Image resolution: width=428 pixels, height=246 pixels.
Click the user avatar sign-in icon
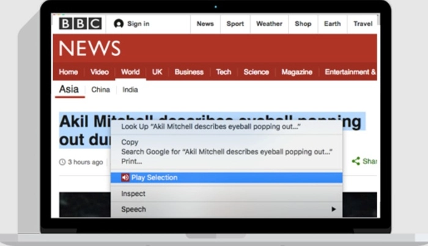pos(119,24)
